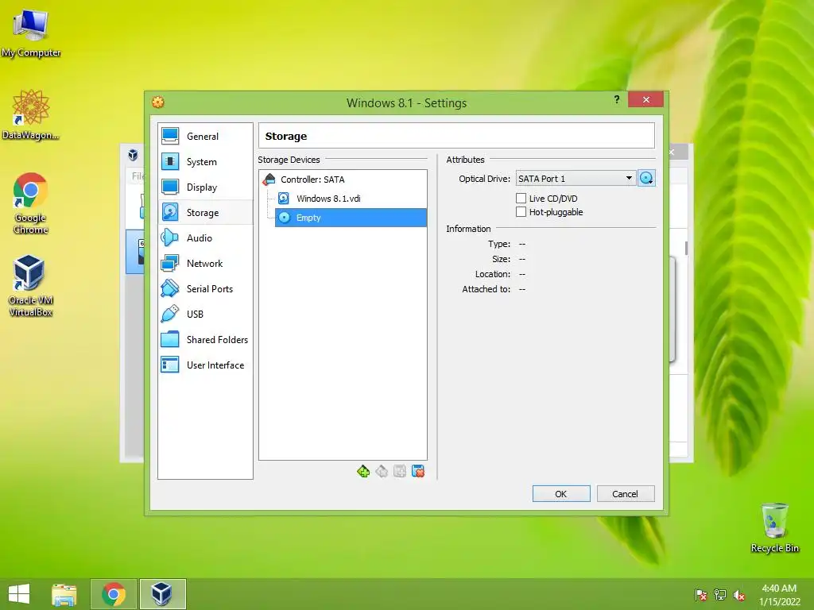Click the network tray icon

click(720, 595)
